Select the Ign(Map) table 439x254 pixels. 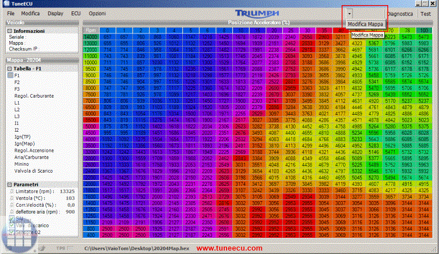[x=24, y=144]
